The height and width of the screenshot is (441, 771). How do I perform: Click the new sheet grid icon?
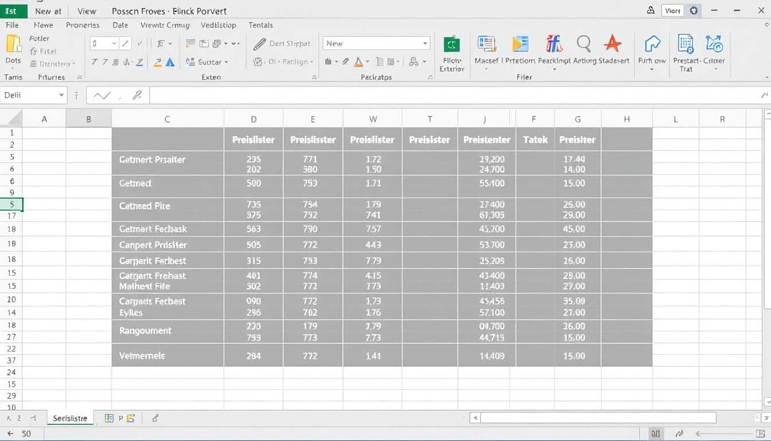click(109, 419)
